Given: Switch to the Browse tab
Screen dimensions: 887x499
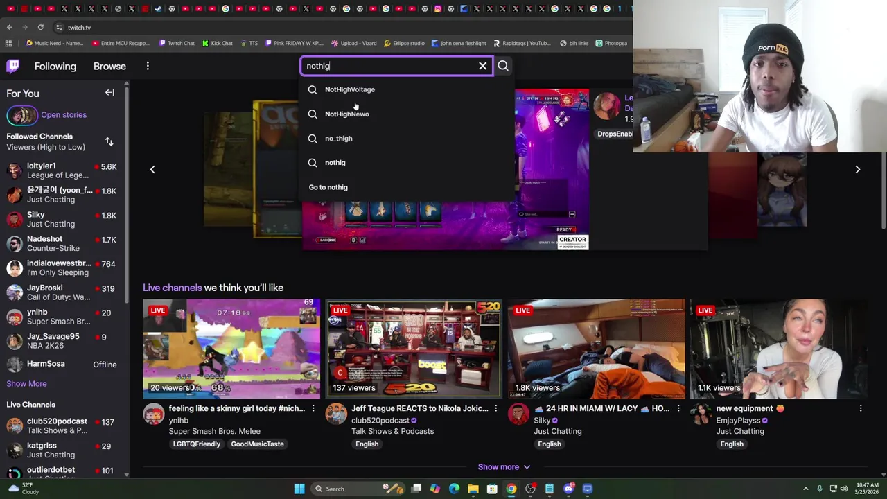Looking at the screenshot, I should coord(109,66).
